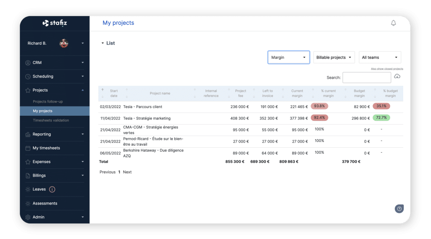Image resolution: width=431 pixels, height=239 pixels.
Task: Open the Assessments menu item
Action: (x=45, y=203)
